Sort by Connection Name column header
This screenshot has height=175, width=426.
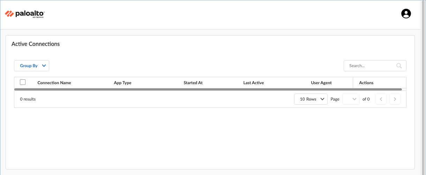54,83
